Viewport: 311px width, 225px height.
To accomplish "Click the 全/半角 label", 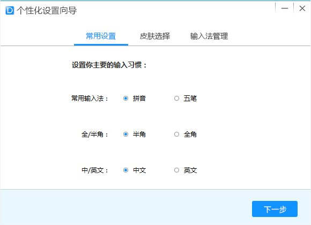I will click(95, 134).
